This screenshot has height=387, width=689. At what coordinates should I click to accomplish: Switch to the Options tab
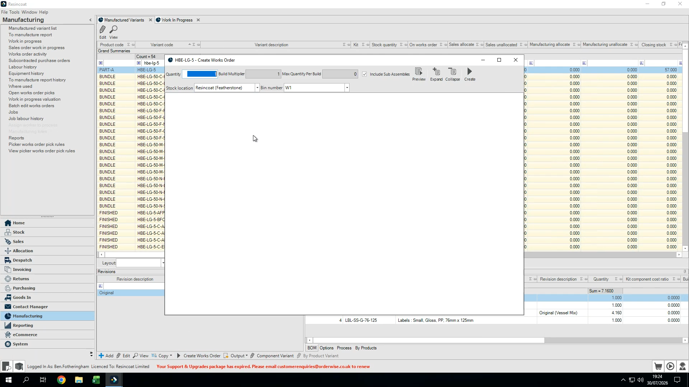[x=327, y=348]
